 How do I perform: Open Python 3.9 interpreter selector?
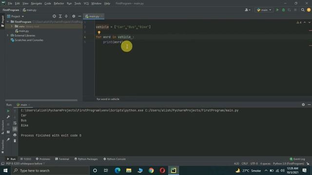click(x=288, y=164)
